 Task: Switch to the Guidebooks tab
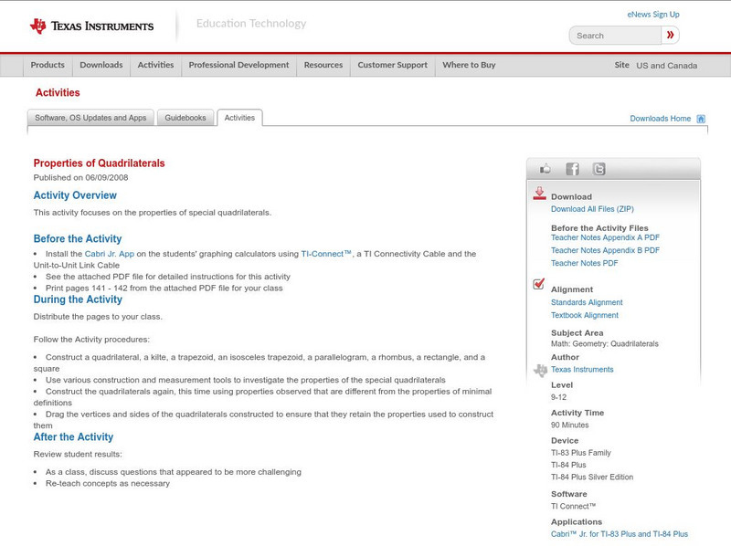[x=185, y=118]
